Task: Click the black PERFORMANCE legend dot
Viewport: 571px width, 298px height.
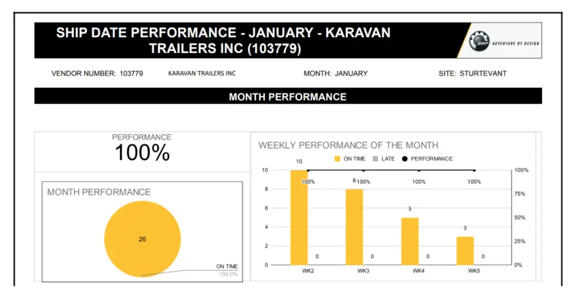Action: coord(405,159)
